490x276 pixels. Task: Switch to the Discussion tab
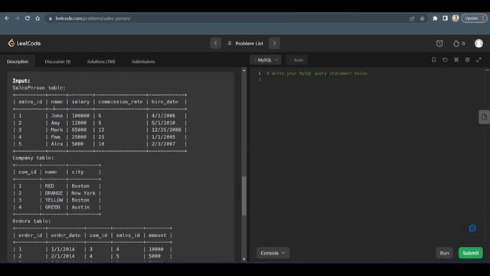point(57,61)
